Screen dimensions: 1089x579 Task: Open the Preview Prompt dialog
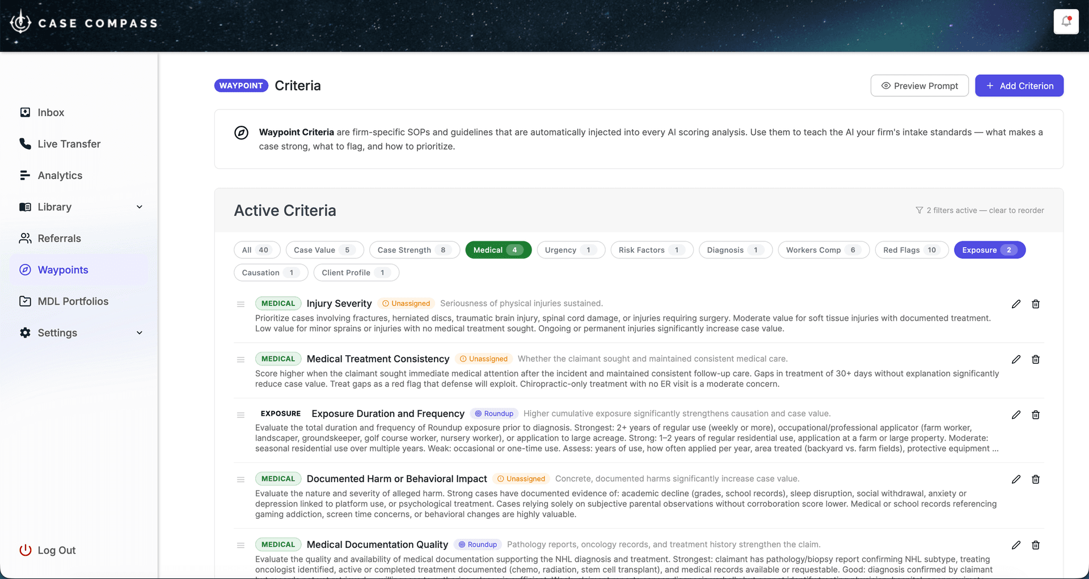click(x=919, y=86)
